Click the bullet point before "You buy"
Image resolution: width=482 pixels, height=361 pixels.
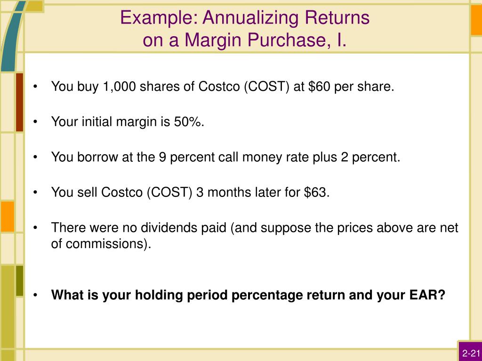[x=36, y=87]
